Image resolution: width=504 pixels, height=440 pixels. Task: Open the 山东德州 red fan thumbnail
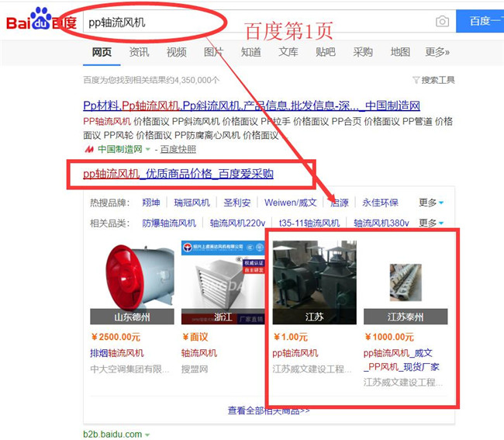click(132, 282)
